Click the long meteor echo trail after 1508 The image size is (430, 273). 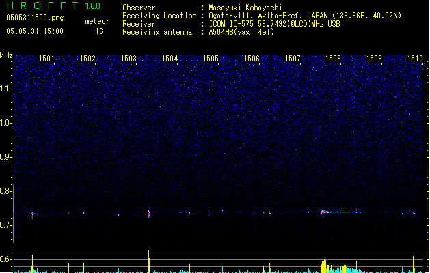pos(341,212)
